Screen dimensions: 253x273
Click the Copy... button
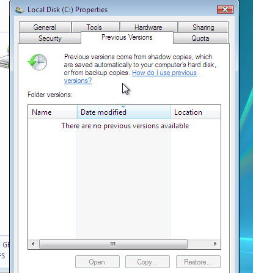147,262
